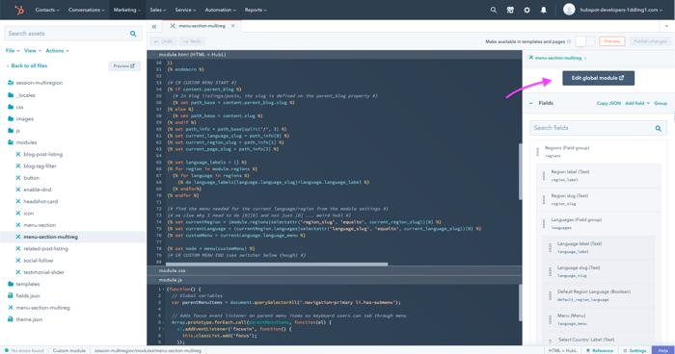675x354 pixels.
Task: Open the global search magnifier in top bar
Action: (x=494, y=10)
